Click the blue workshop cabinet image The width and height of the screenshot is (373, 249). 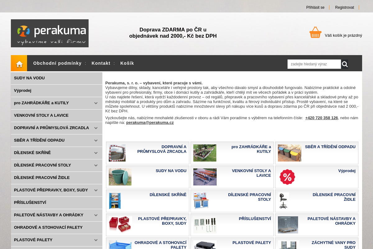[x=115, y=201]
